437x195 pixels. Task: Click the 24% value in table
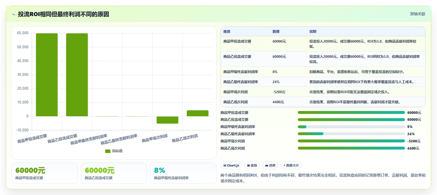pos(276,82)
